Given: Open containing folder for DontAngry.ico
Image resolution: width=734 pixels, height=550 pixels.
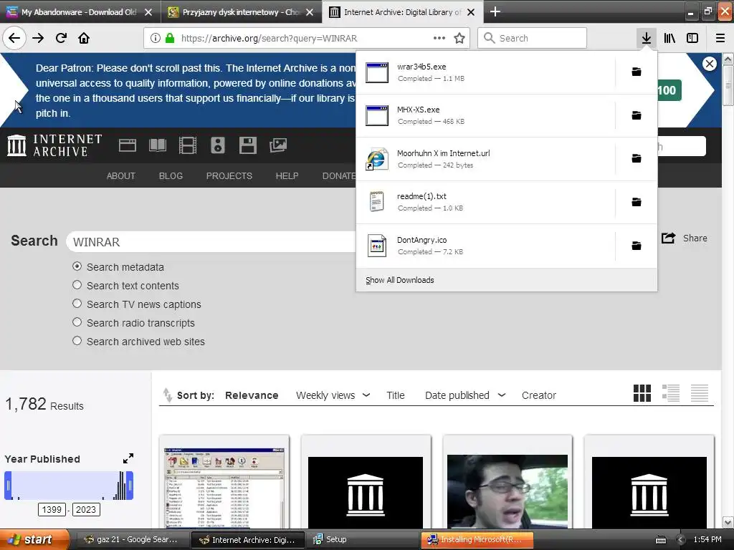Looking at the screenshot, I should click(637, 246).
